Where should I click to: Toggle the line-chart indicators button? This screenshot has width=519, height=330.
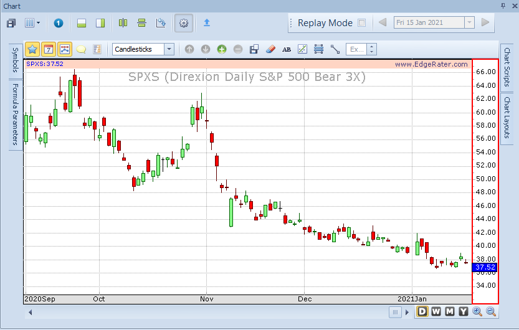(x=65, y=50)
